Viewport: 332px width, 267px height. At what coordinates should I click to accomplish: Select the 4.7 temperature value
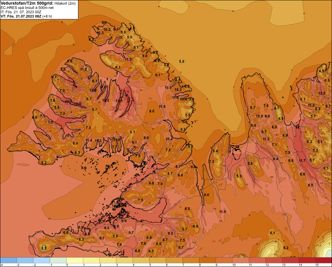tap(277, 108)
